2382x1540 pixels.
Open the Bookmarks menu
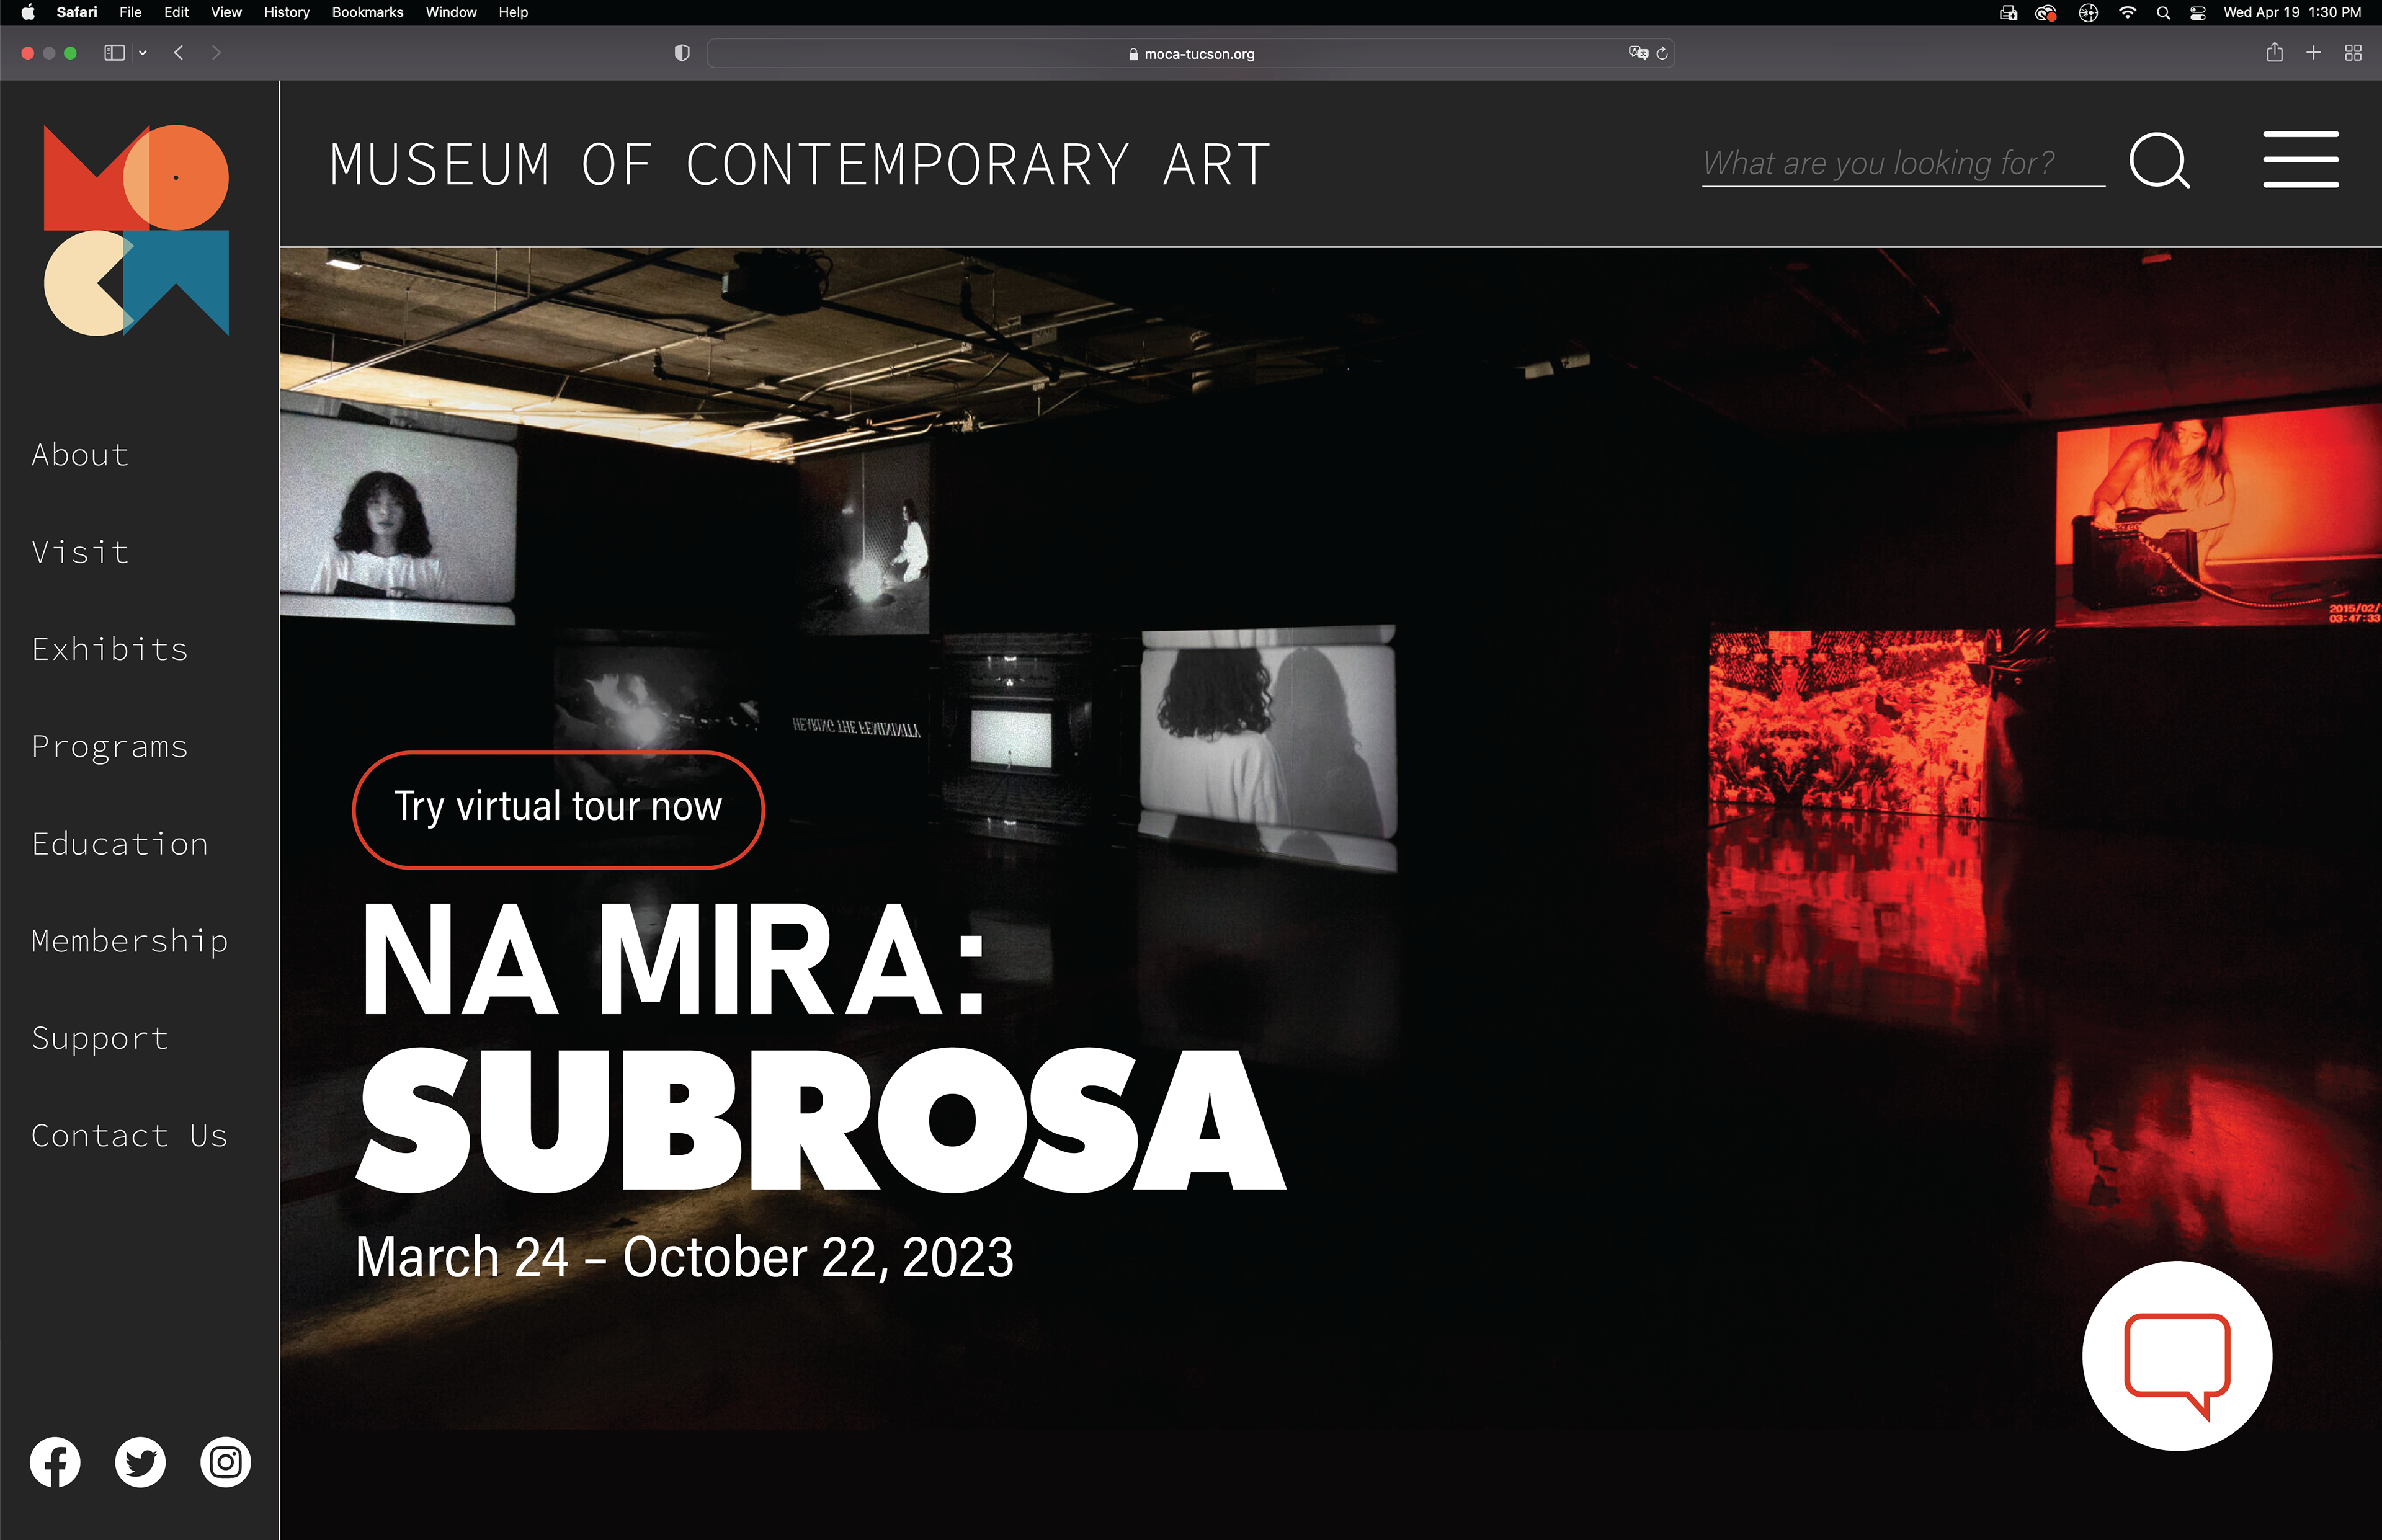(x=367, y=12)
